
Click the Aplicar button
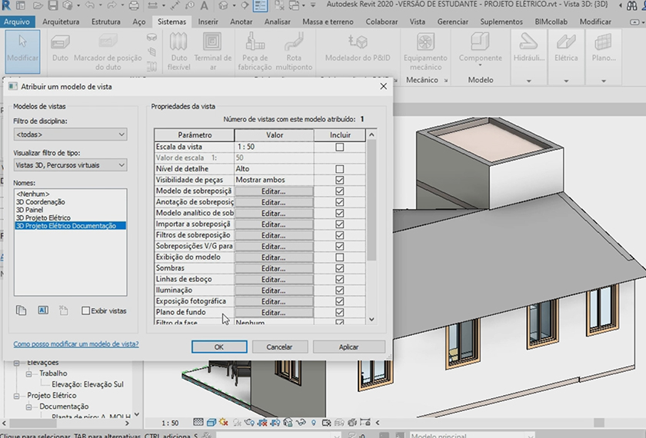click(348, 347)
